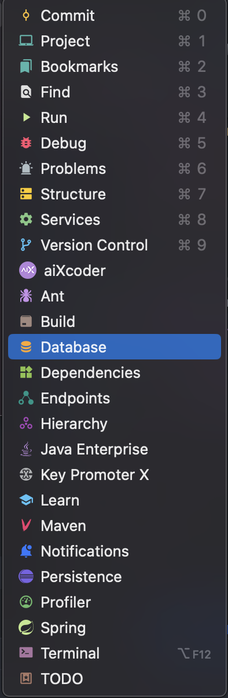
Task: Click the Learn graduation cap icon
Action: 26,500
